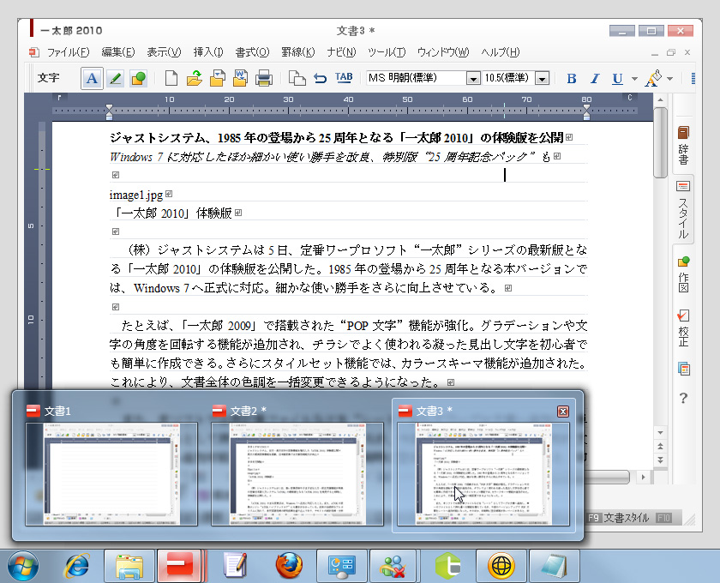
Task: Switch to 文書2 thumbnail preview
Action: pos(297,473)
